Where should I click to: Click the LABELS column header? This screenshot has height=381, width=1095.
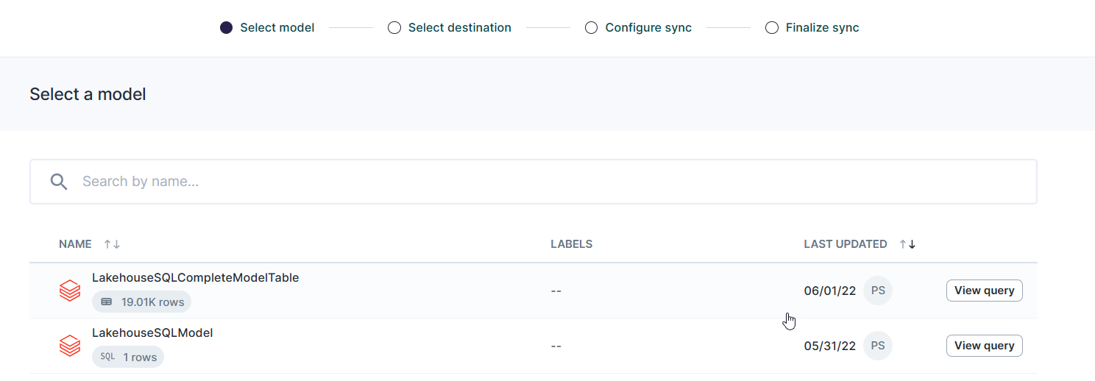[x=571, y=244]
